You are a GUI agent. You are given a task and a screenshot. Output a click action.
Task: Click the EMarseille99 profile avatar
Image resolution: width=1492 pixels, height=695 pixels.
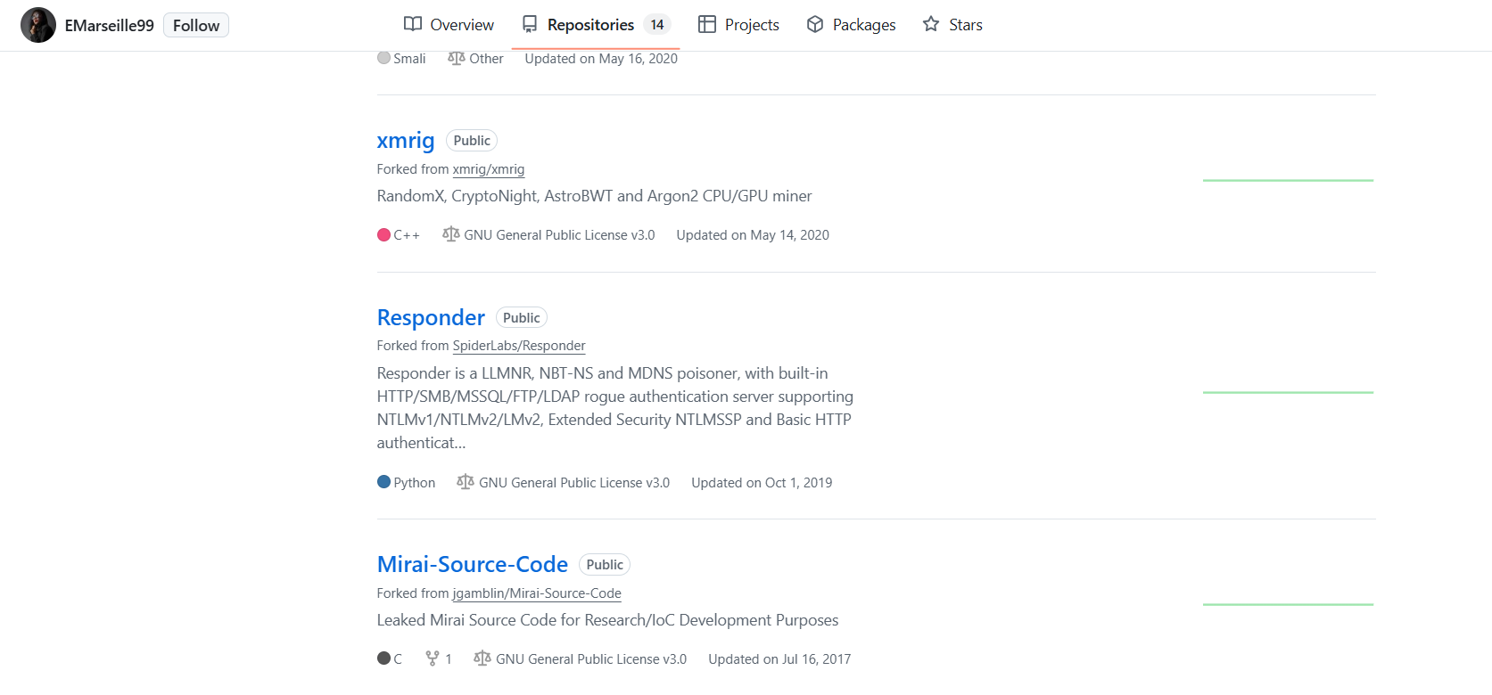tap(38, 25)
